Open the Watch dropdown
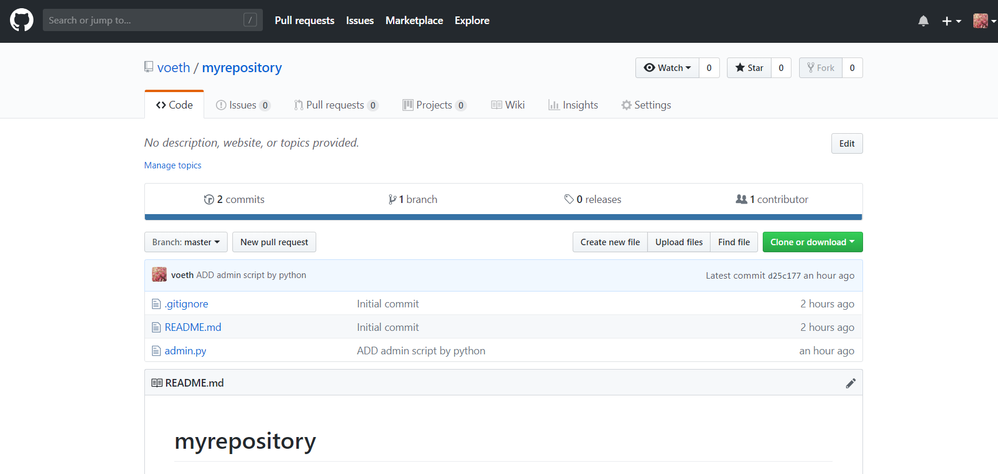 667,67
